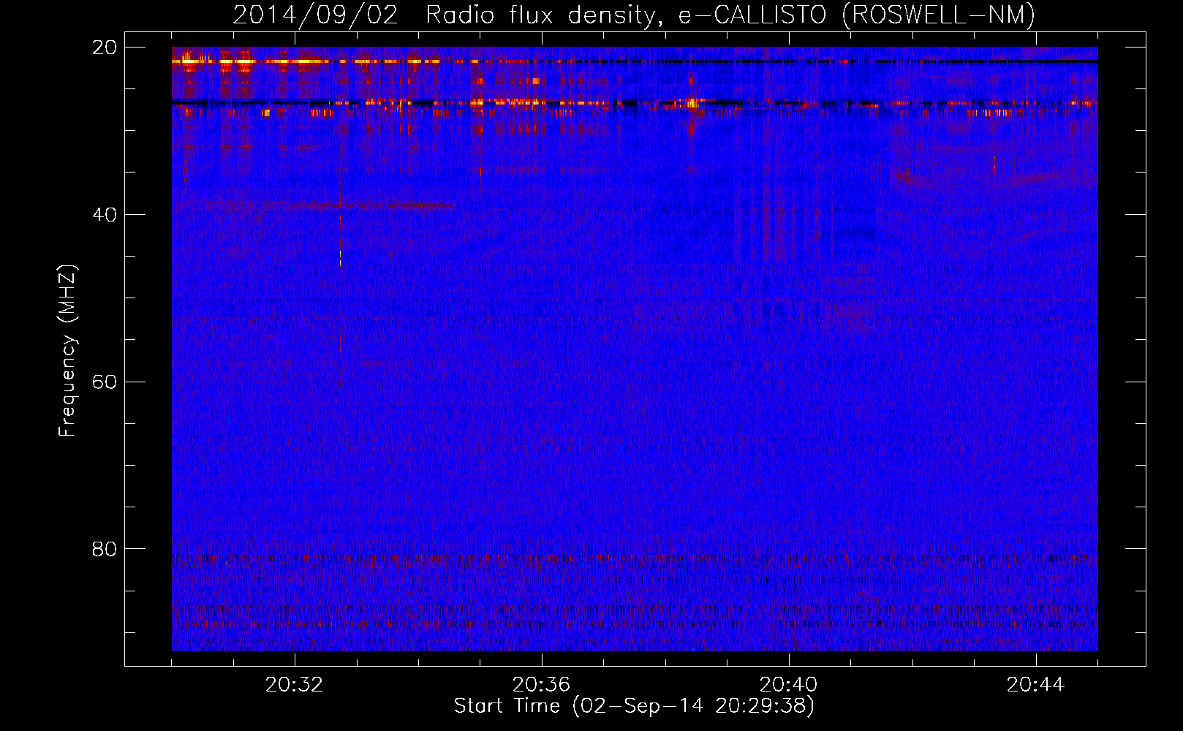Image resolution: width=1183 pixels, height=731 pixels.
Task: Click the 40 MHz frequency tick label
Action: point(105,215)
